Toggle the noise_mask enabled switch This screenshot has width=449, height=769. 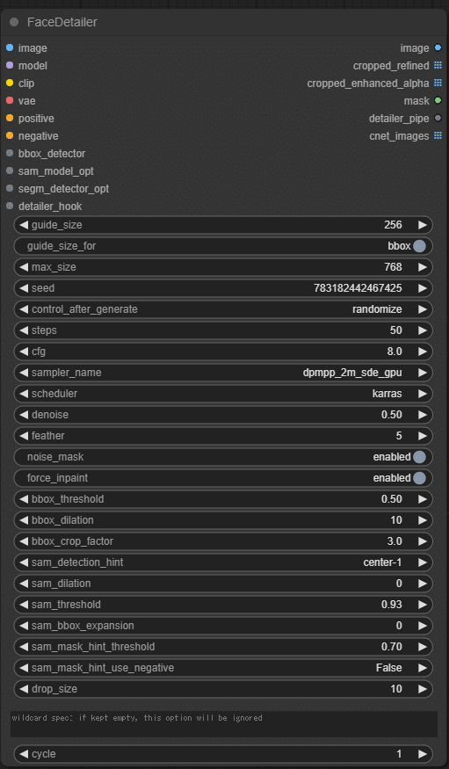(419, 457)
